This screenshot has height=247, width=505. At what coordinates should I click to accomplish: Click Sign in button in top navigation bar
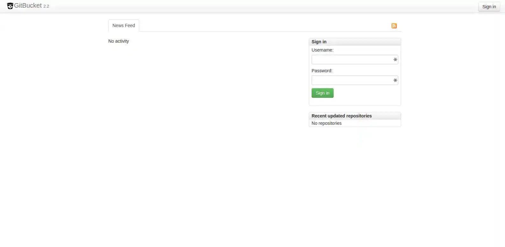tap(489, 7)
